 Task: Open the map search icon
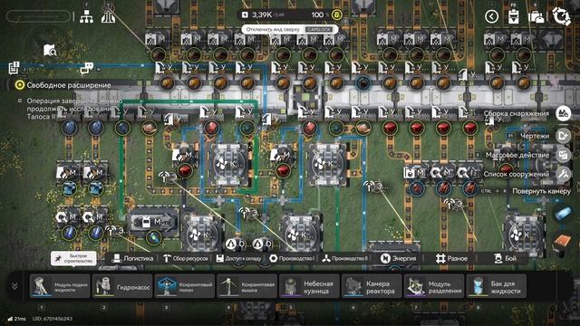coord(50,51)
